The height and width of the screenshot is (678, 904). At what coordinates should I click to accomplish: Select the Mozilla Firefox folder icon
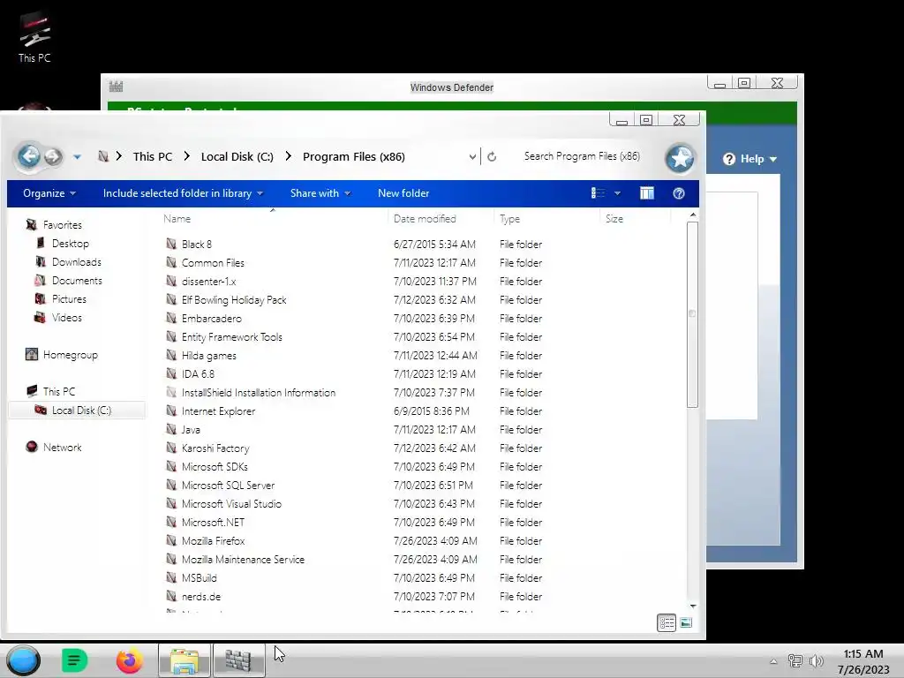coord(171,540)
